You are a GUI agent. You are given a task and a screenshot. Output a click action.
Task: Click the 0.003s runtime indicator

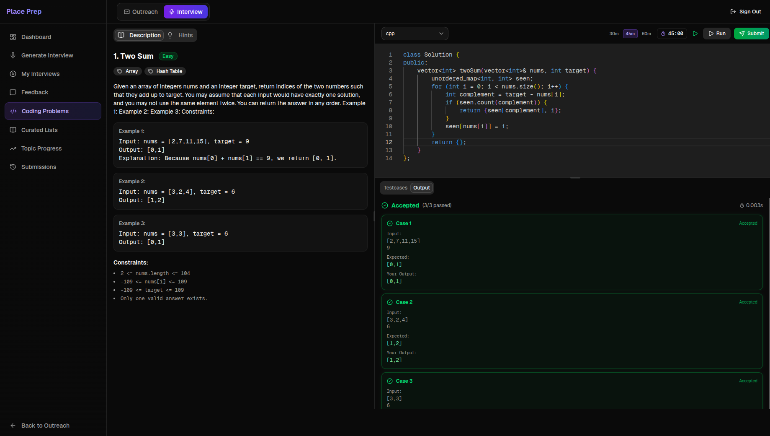click(751, 205)
